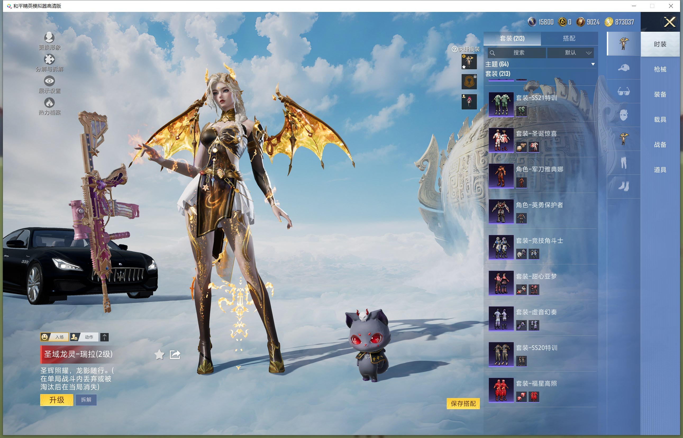Select small item icon under 角色-军刀雅典娜
This screenshot has height=438, width=683.
click(521, 182)
